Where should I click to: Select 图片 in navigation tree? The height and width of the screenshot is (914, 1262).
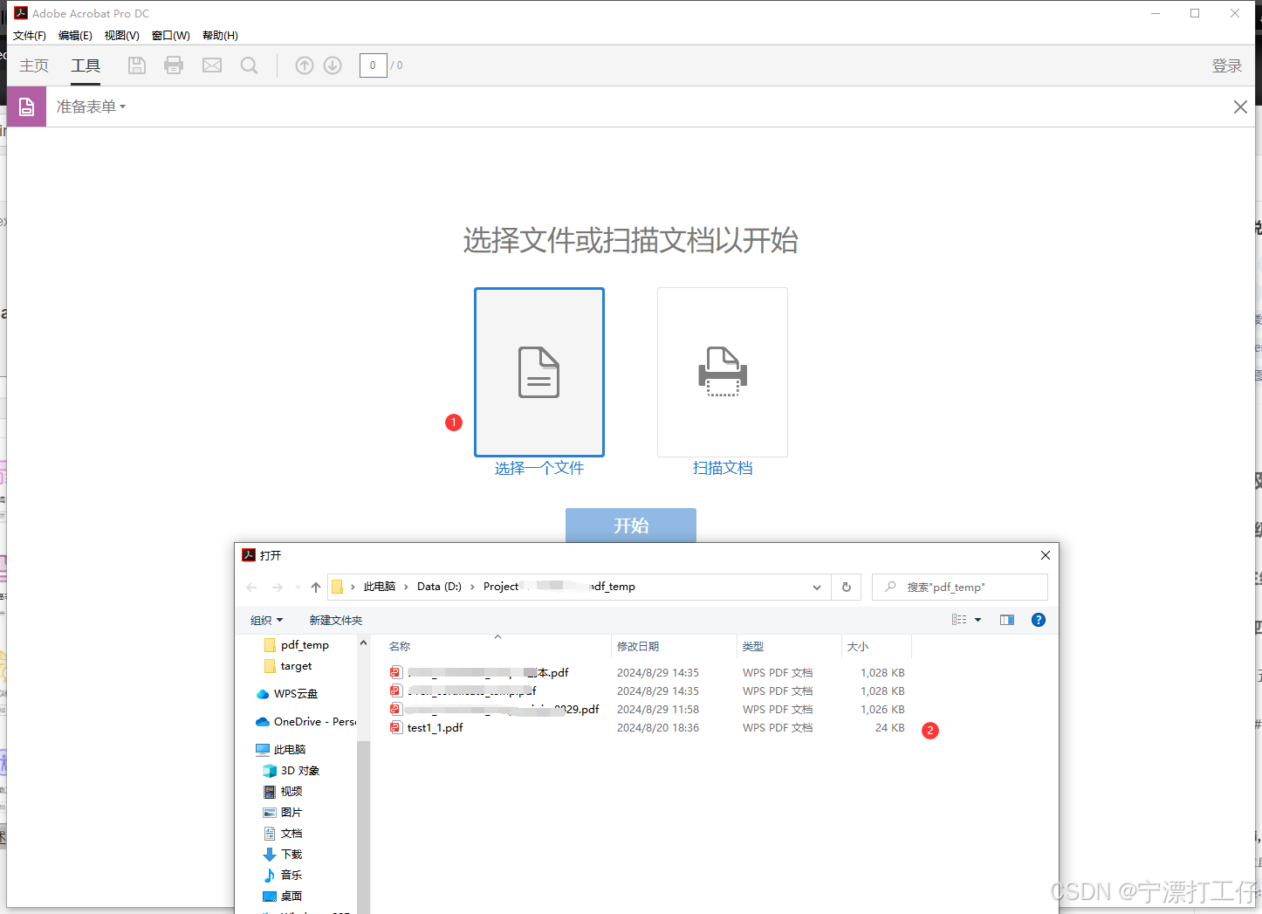tap(283, 813)
